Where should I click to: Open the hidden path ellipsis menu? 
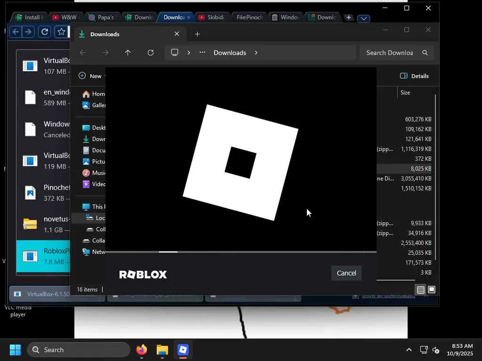tap(202, 53)
